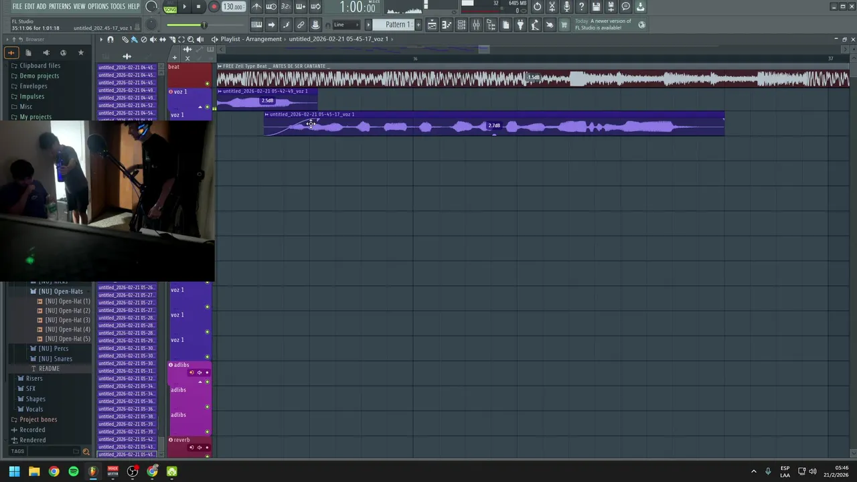Screen dimensions: 857x482
Task: Open the browser online library globe icon
Action: click(x=63, y=52)
